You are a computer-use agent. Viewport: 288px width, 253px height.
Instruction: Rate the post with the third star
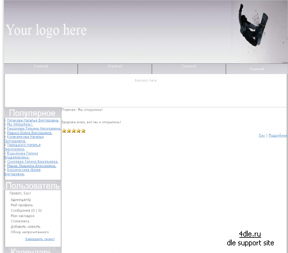(74, 131)
